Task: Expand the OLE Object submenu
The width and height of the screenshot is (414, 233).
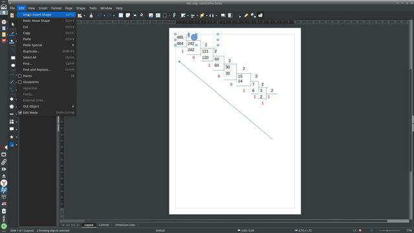Action: (x=47, y=106)
